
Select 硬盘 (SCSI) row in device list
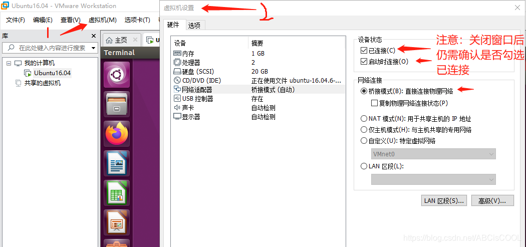tap(257, 72)
